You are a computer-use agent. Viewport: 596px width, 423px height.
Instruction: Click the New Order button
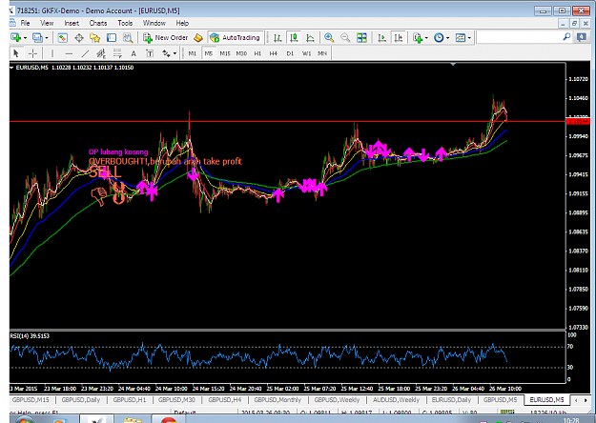click(165, 37)
